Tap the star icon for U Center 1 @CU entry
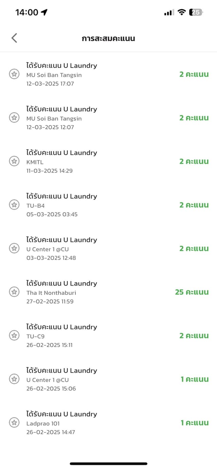 14,248
